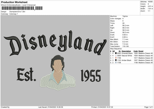Click the Max Stitch value '7.1 mm'
Image resolution: width=154 pixels, height=109 pixels.
[125, 39]
